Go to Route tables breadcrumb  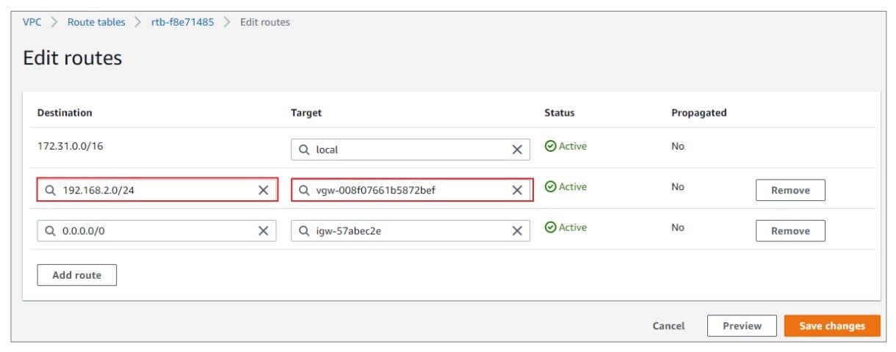[96, 22]
